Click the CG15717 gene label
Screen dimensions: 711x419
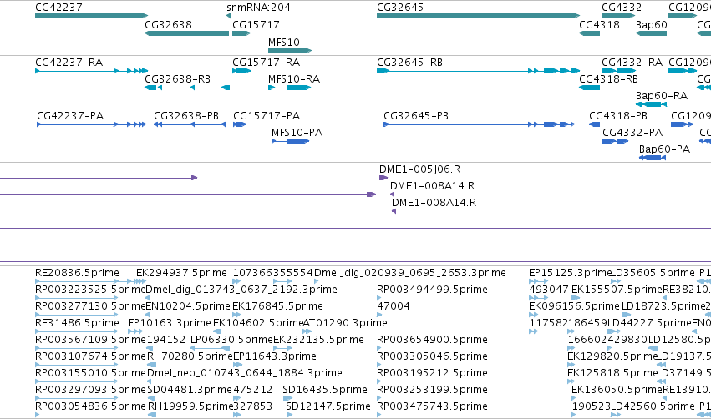coord(256,25)
